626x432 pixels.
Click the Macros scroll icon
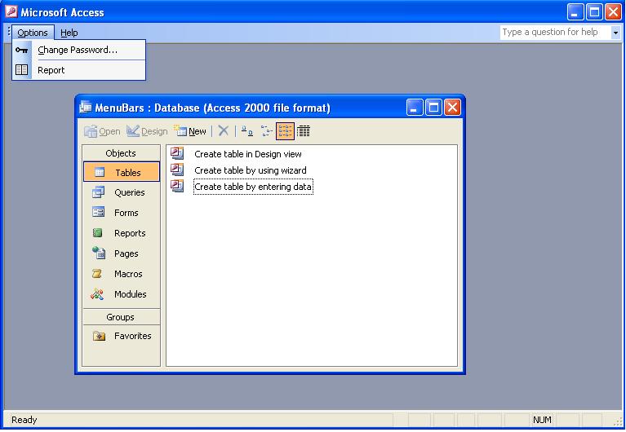click(97, 274)
